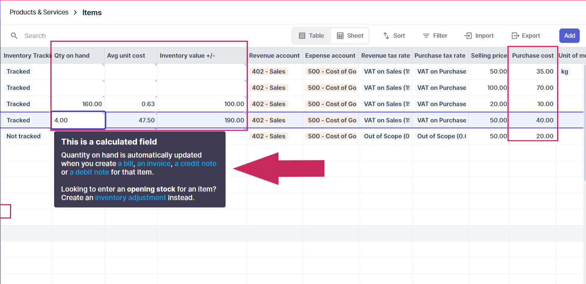Click the Export arrow icon
Image resolution: width=586 pixels, height=284 pixels.
tap(515, 36)
